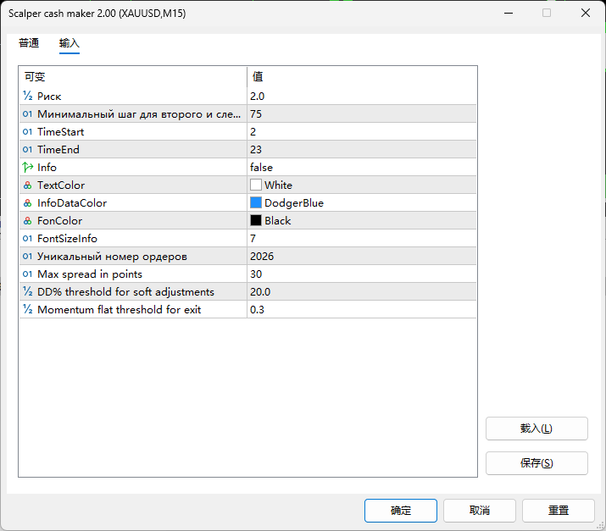Click the integer icon beside TimeStart
Image resolution: width=606 pixels, height=531 pixels.
coord(28,132)
